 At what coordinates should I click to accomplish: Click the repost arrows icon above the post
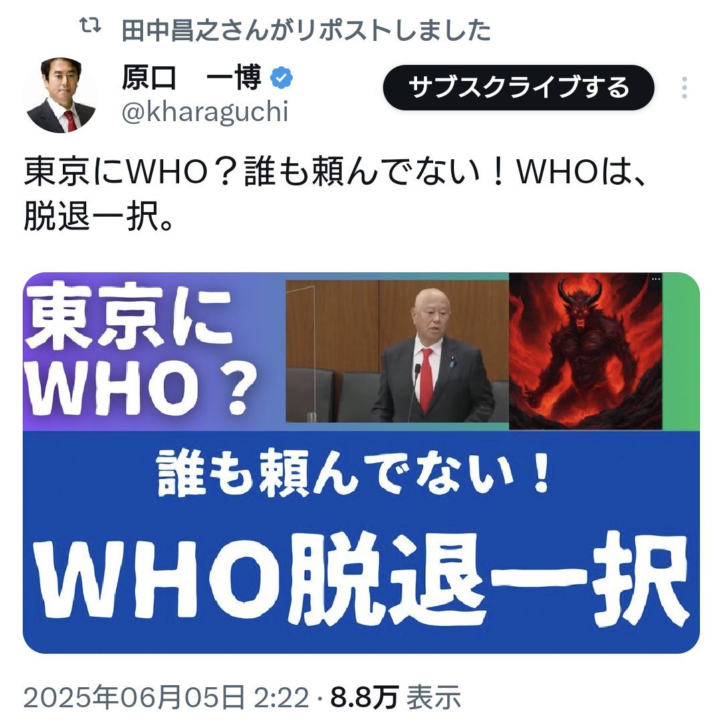click(x=90, y=26)
